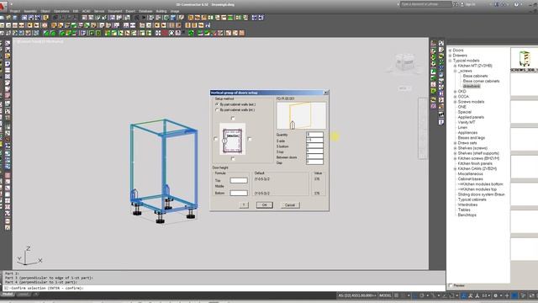Screen dimensions: 538x303
Task: Confirm the doors setup with OK
Action: [x=265, y=205]
